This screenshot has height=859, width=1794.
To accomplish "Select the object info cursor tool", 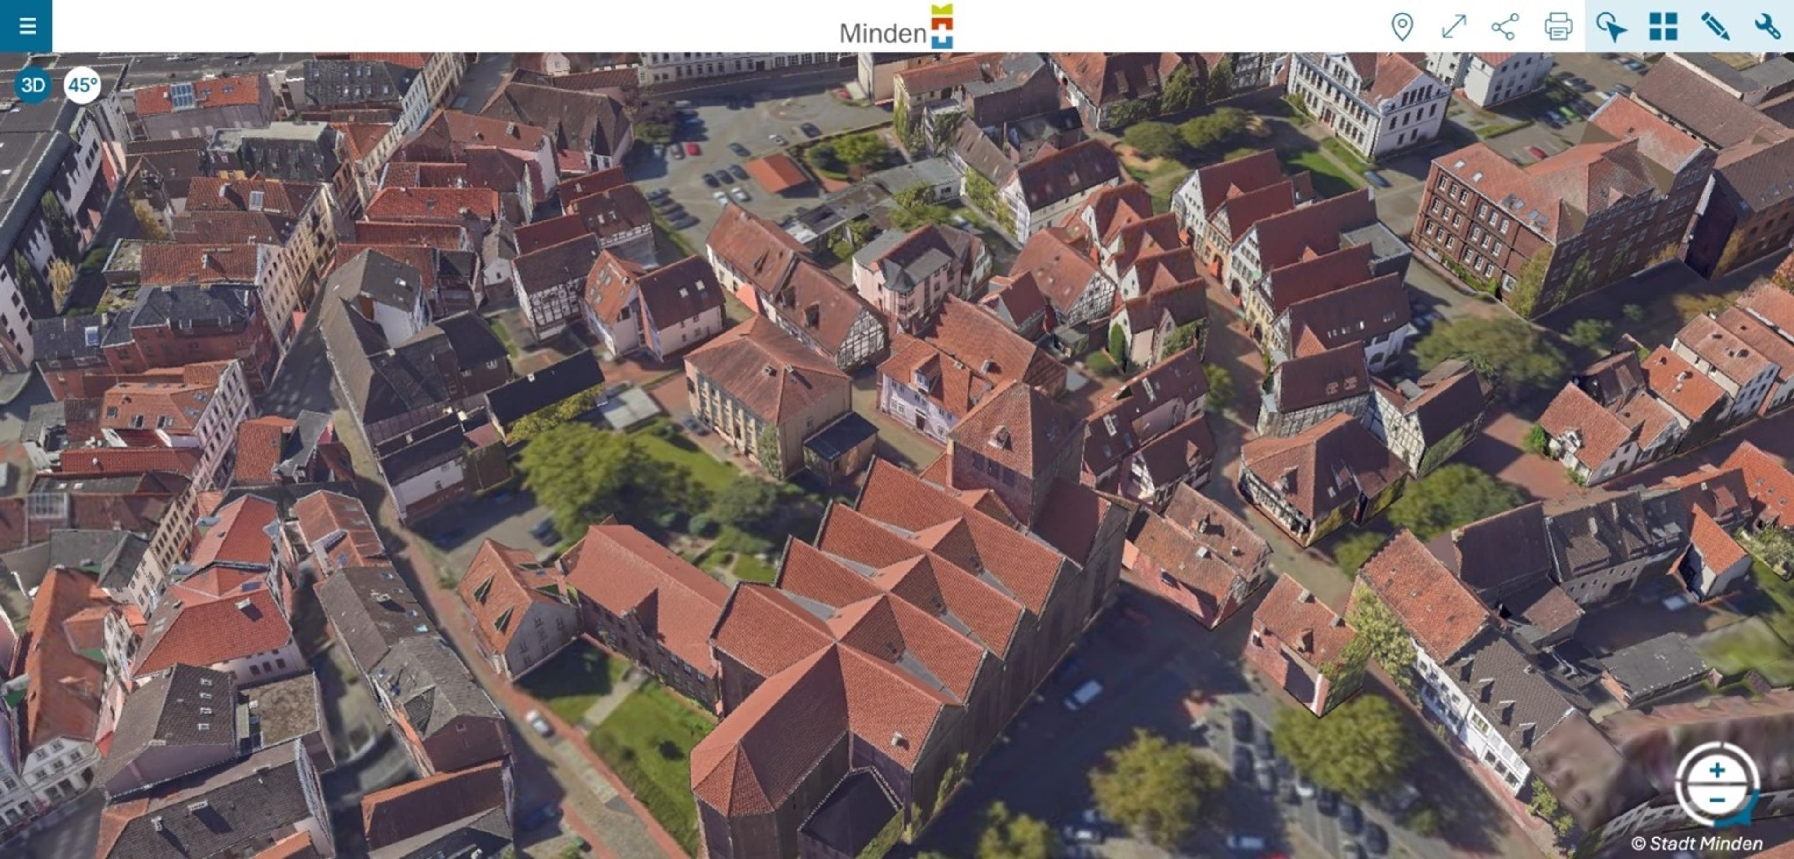I will [x=1611, y=27].
